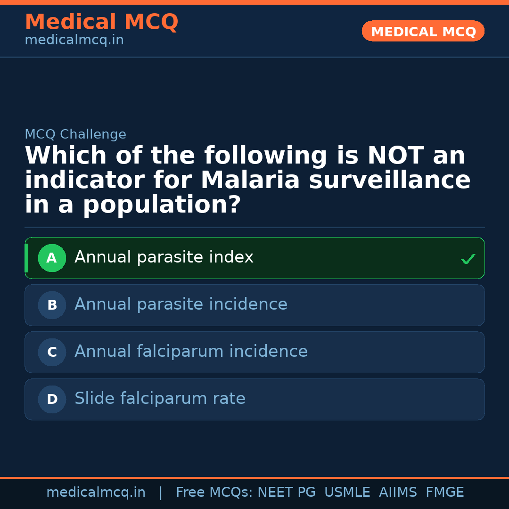The image size is (509, 509).
Task: Open the medicalmcq.in link in the footer
Action: [96, 493]
